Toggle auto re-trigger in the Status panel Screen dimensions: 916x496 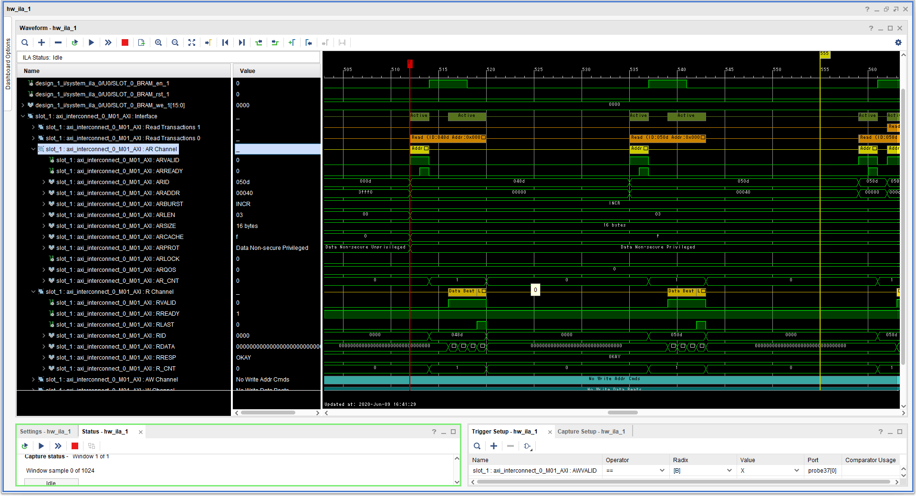click(x=25, y=446)
